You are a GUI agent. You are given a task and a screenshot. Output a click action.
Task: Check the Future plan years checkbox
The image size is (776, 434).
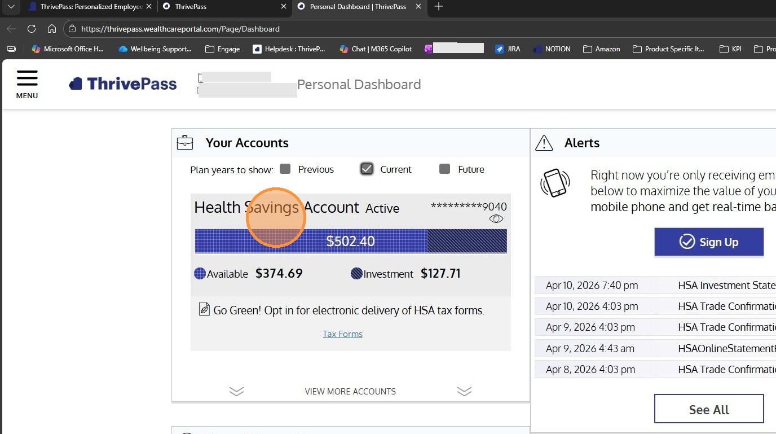point(445,169)
